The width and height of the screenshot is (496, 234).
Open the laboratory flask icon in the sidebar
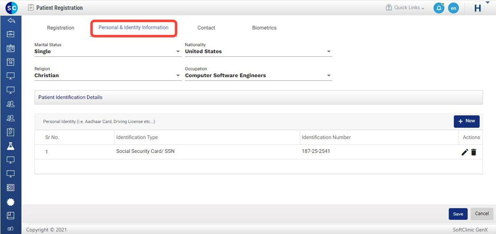coord(11,146)
